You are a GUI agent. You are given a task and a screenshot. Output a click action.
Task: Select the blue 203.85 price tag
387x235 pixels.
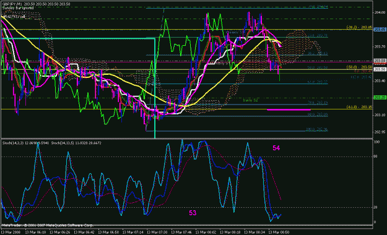380,30
